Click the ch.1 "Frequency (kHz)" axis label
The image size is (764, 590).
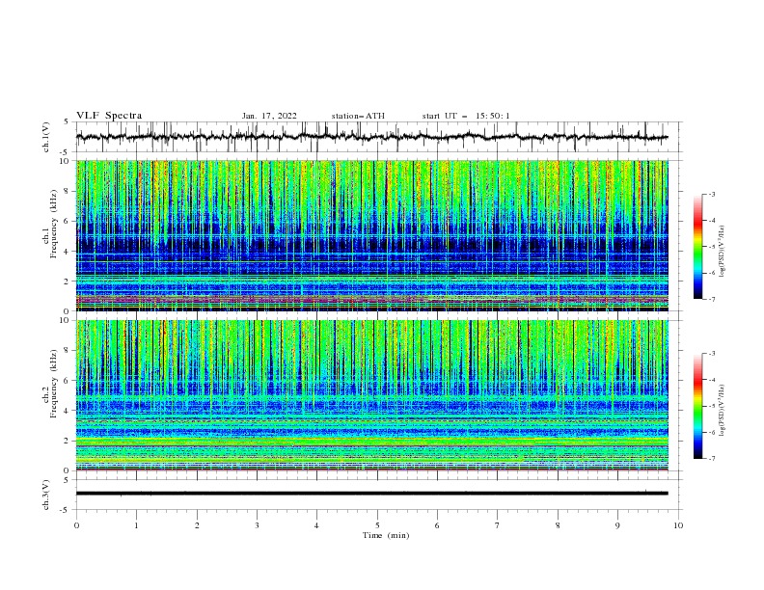[x=54, y=224]
